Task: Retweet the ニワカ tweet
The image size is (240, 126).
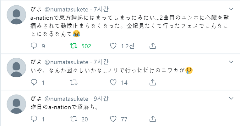Action: point(73,82)
